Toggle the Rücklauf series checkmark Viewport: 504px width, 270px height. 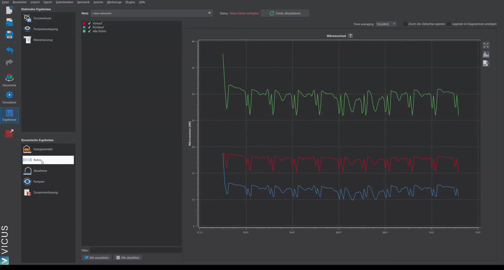(x=89, y=27)
